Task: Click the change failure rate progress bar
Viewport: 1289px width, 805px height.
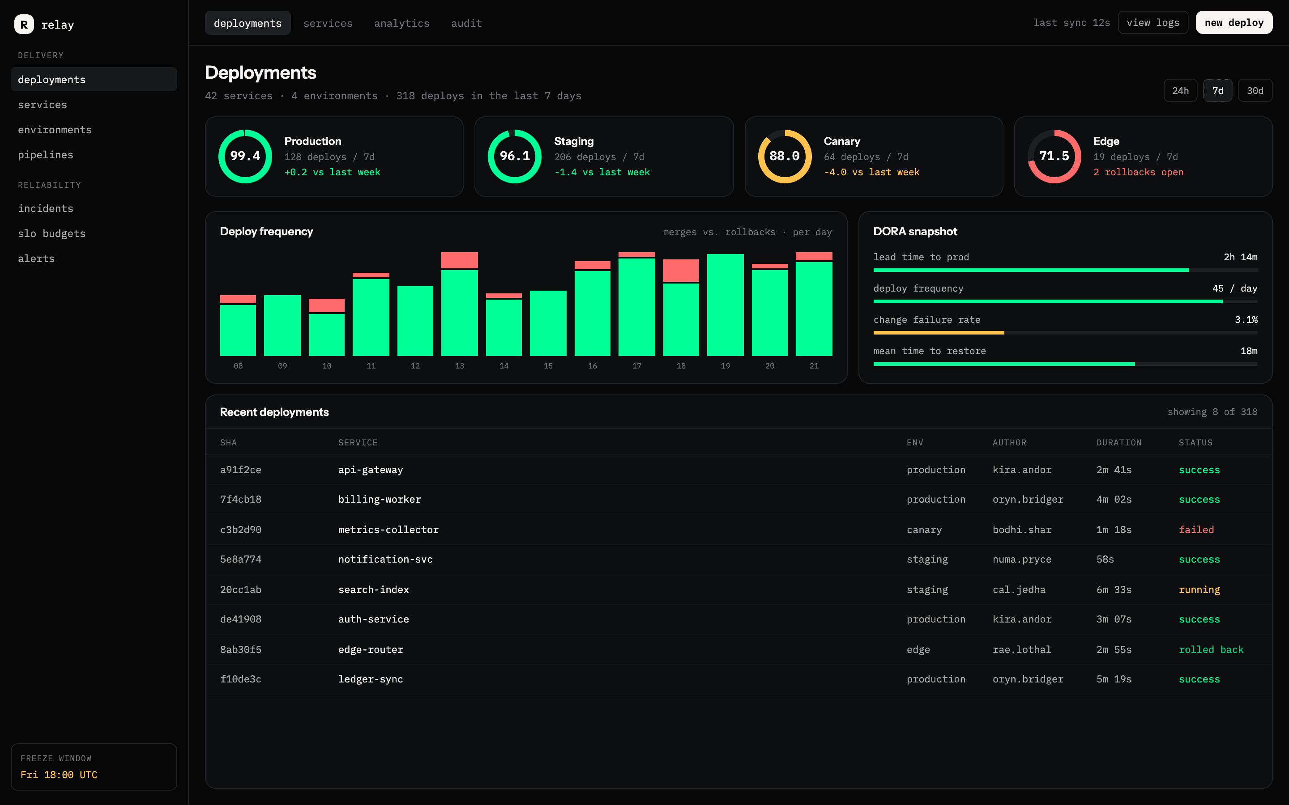Action: click(x=1065, y=333)
